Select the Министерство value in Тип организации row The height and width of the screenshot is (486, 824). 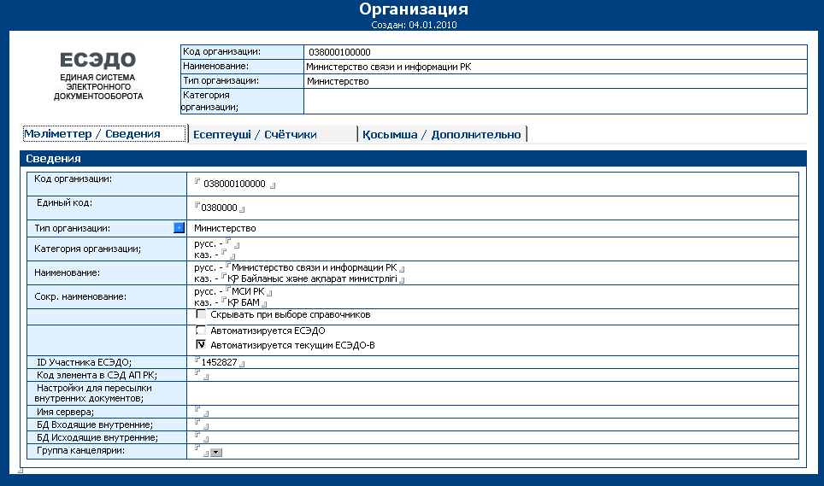coord(225,228)
